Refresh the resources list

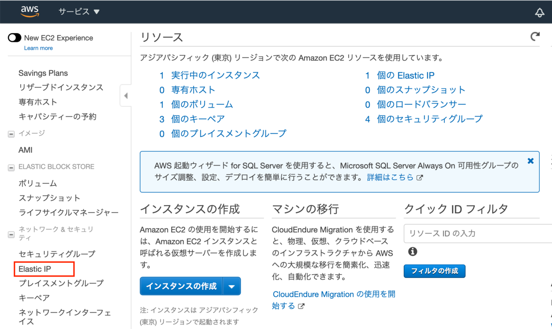pos(535,37)
